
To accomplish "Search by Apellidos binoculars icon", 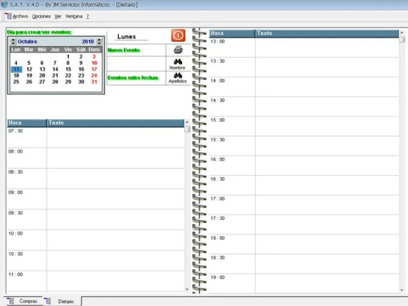I will point(178,75).
